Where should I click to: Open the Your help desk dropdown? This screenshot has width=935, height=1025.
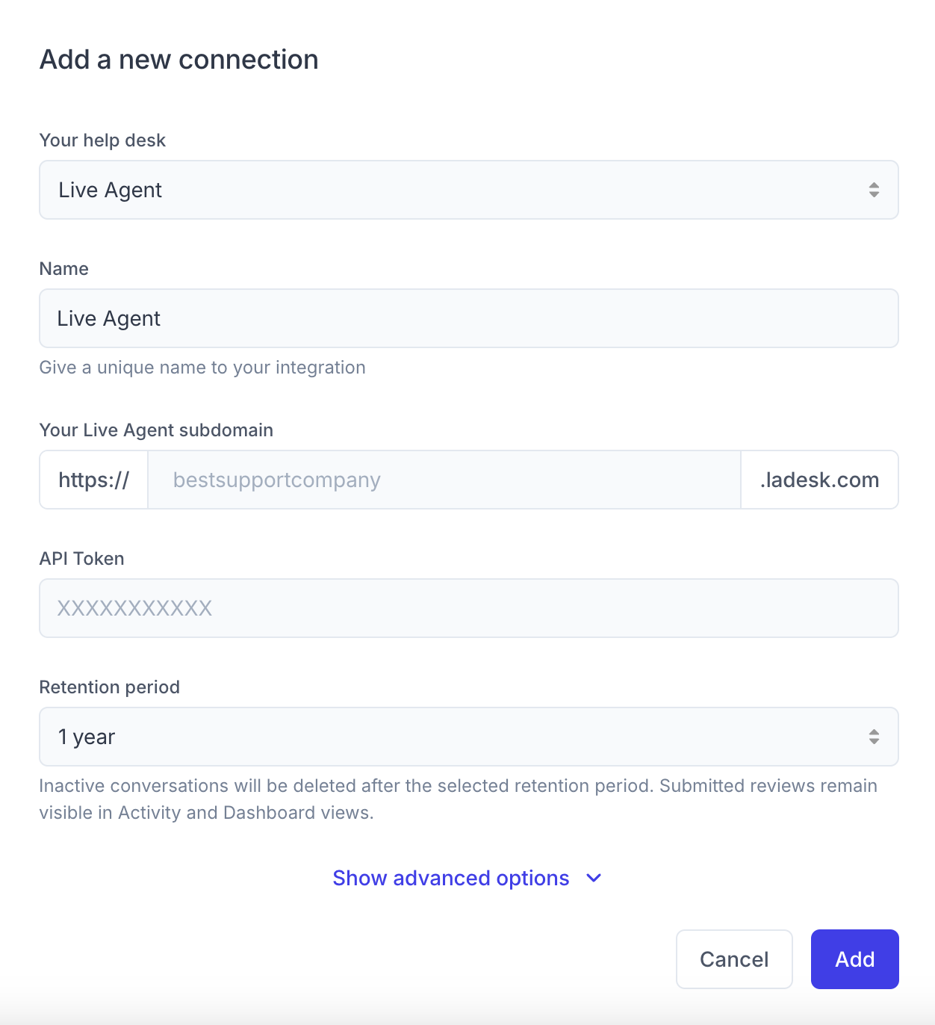[469, 190]
